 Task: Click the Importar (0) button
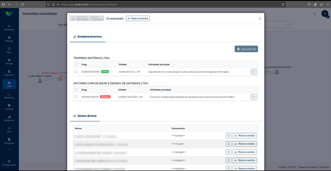click(246, 49)
